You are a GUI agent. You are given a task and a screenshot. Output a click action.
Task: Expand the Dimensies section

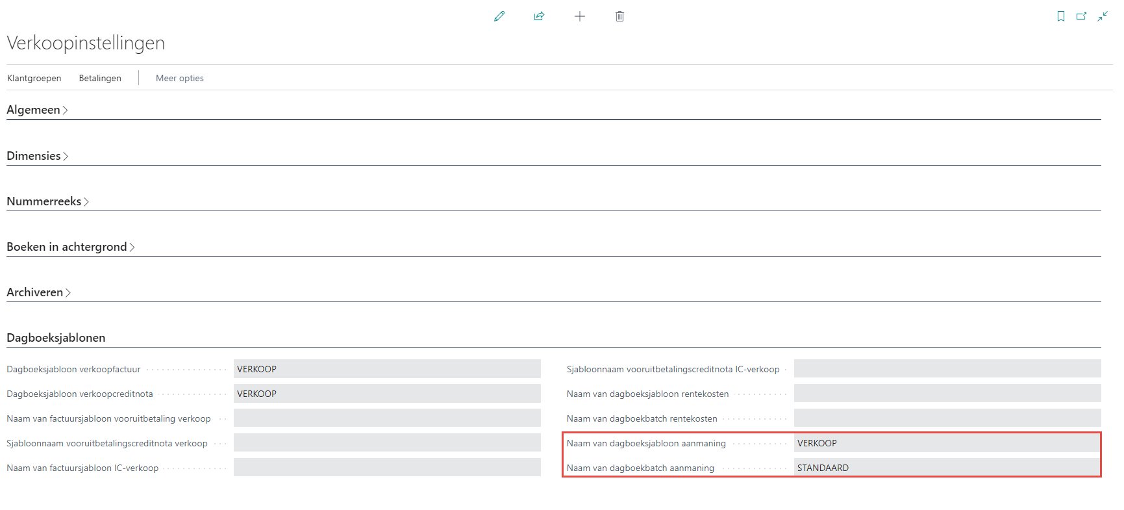[37, 156]
